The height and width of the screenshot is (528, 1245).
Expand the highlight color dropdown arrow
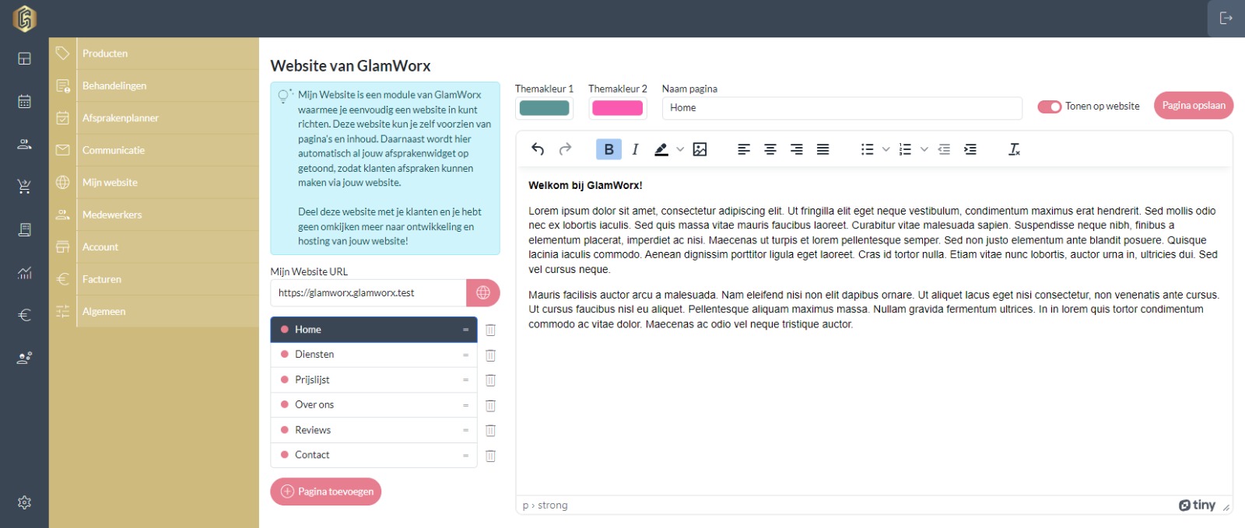tap(680, 149)
